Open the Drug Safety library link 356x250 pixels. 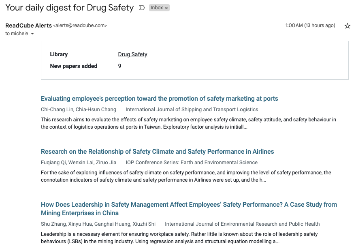132,54
